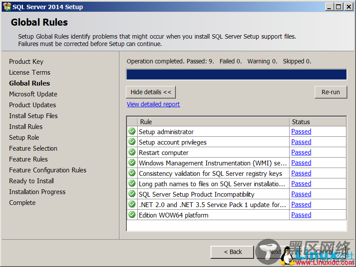
Task: Select the Ready to Install step
Action: 31,181
